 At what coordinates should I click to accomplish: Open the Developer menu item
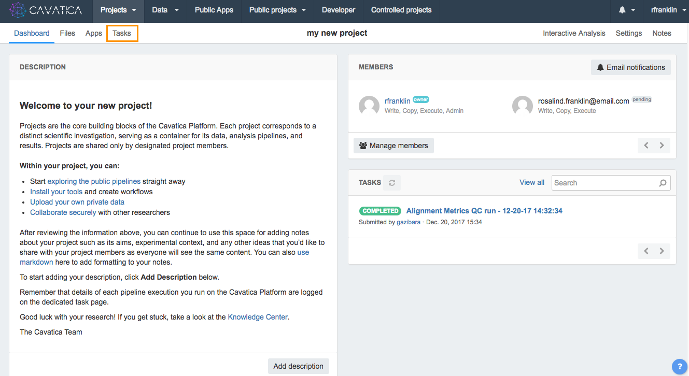pos(339,10)
